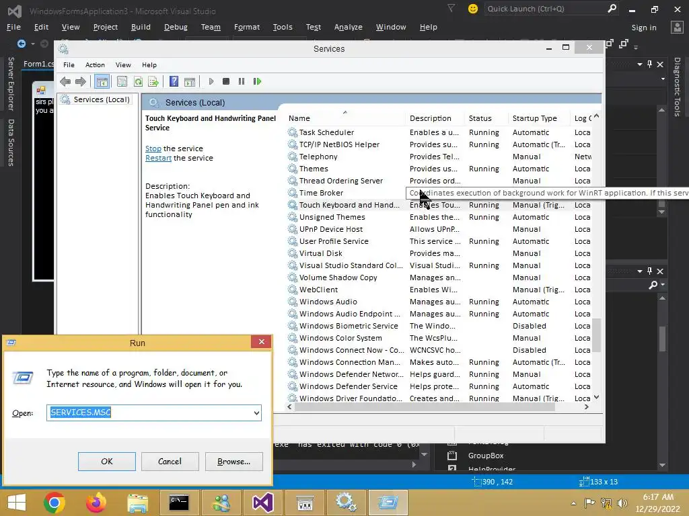Select the Windows Audio service row
The width and height of the screenshot is (689, 516).
439,302
